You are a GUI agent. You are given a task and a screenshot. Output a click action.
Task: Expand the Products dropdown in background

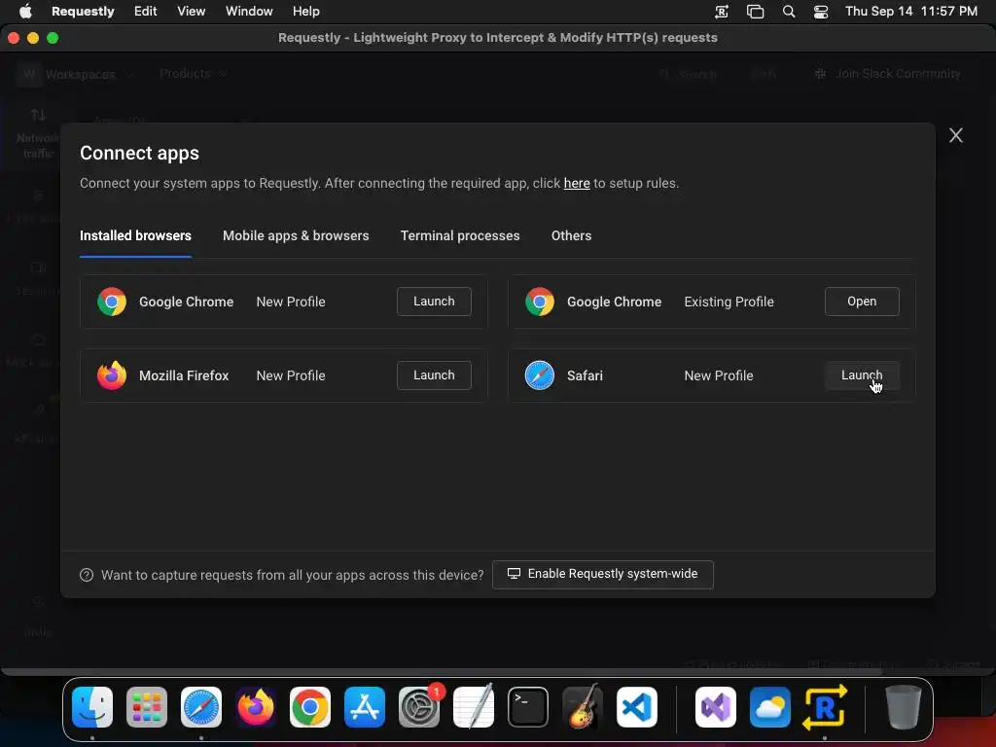194,74
